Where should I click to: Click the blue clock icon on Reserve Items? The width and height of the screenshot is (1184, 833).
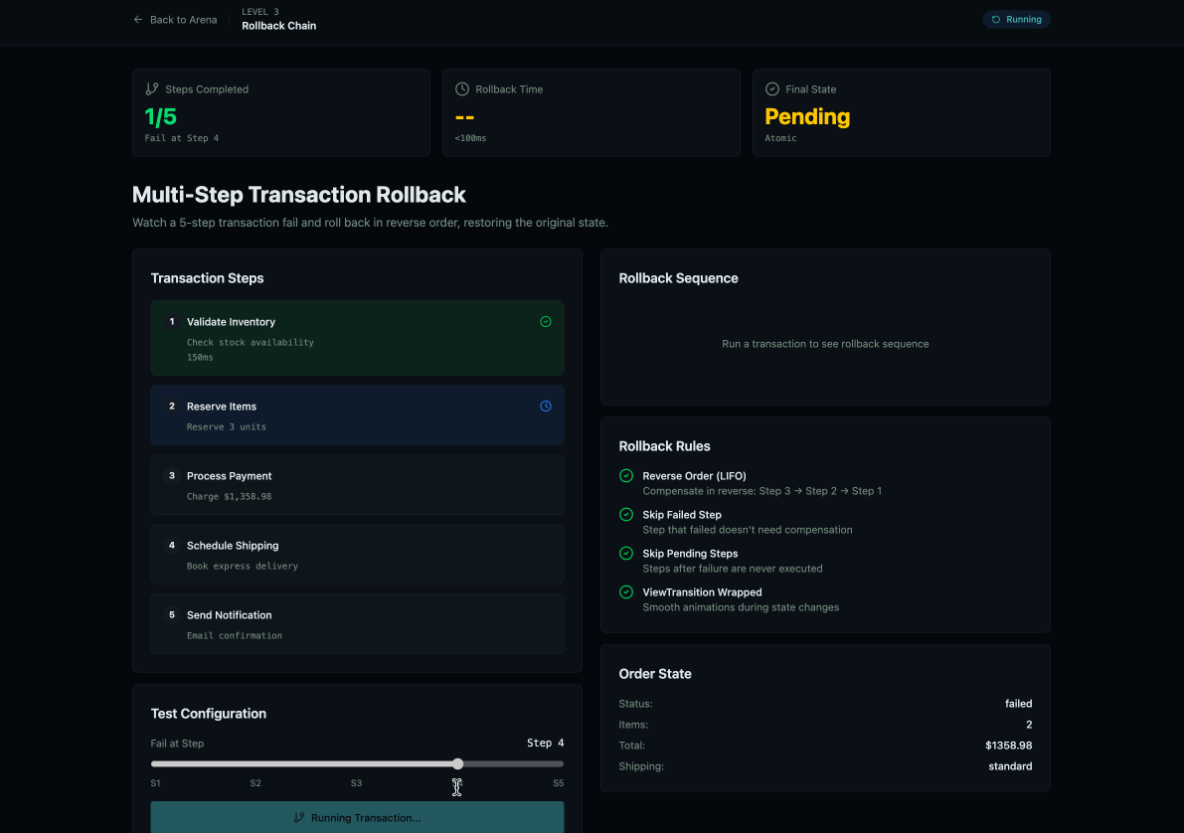pos(545,407)
